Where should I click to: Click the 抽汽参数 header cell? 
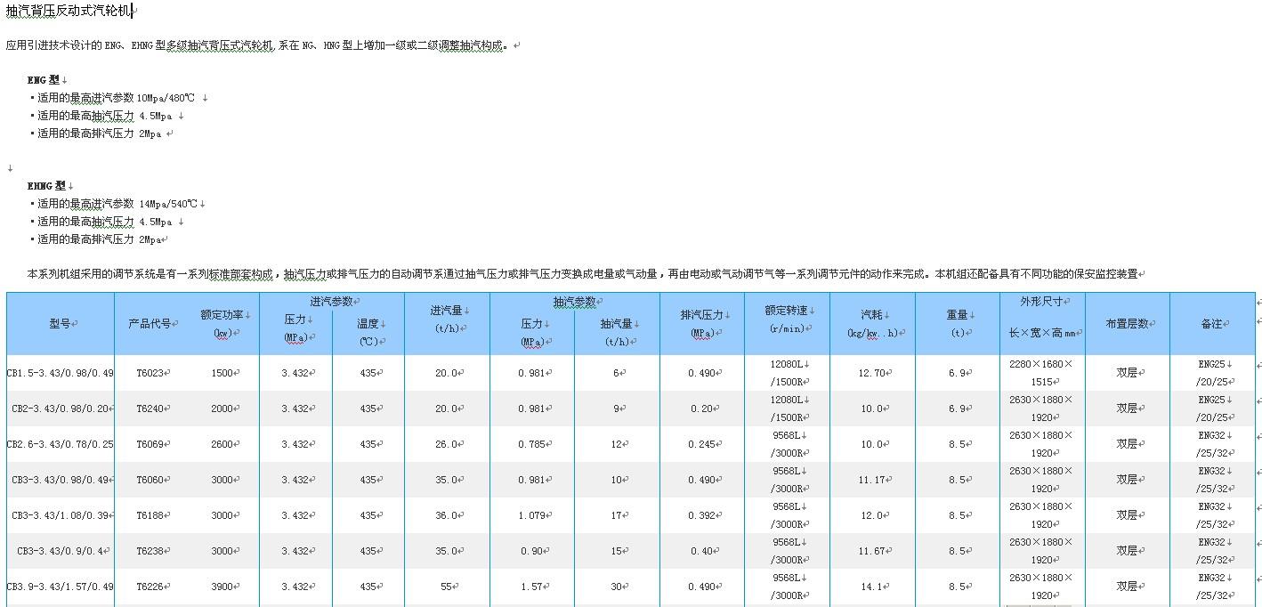point(574,302)
